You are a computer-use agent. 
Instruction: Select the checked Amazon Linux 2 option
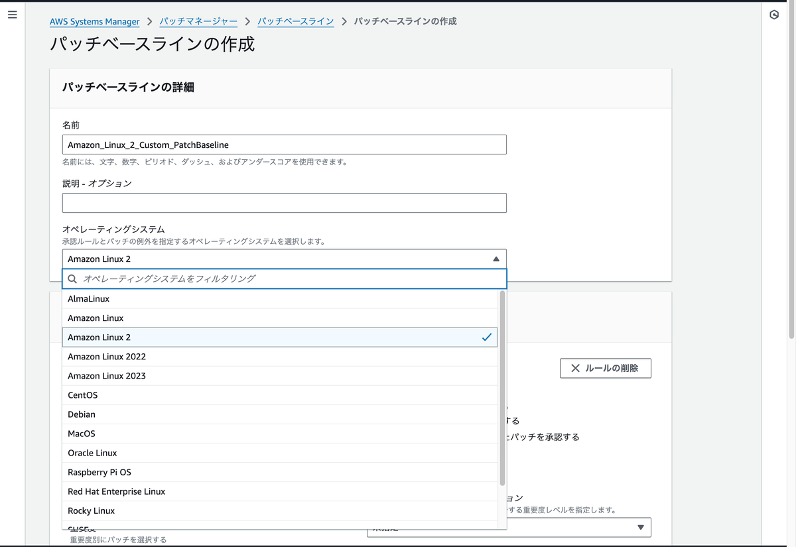(x=280, y=337)
